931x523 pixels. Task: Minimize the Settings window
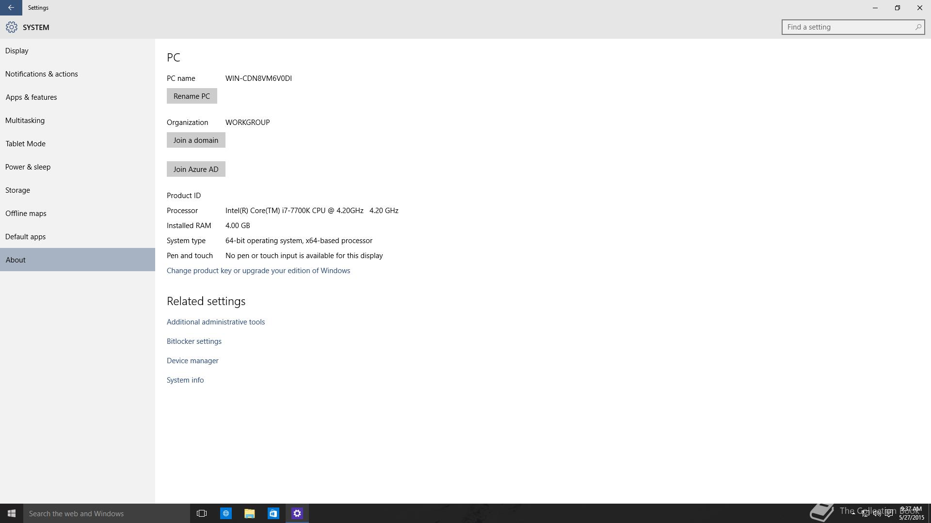pyautogui.click(x=875, y=8)
